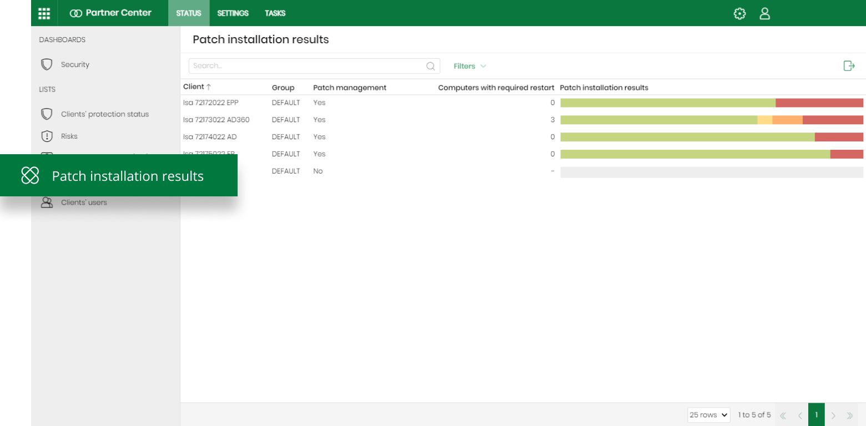The width and height of the screenshot is (866, 426).
Task: Open the 25 rows per page dropdown
Action: coord(708,415)
